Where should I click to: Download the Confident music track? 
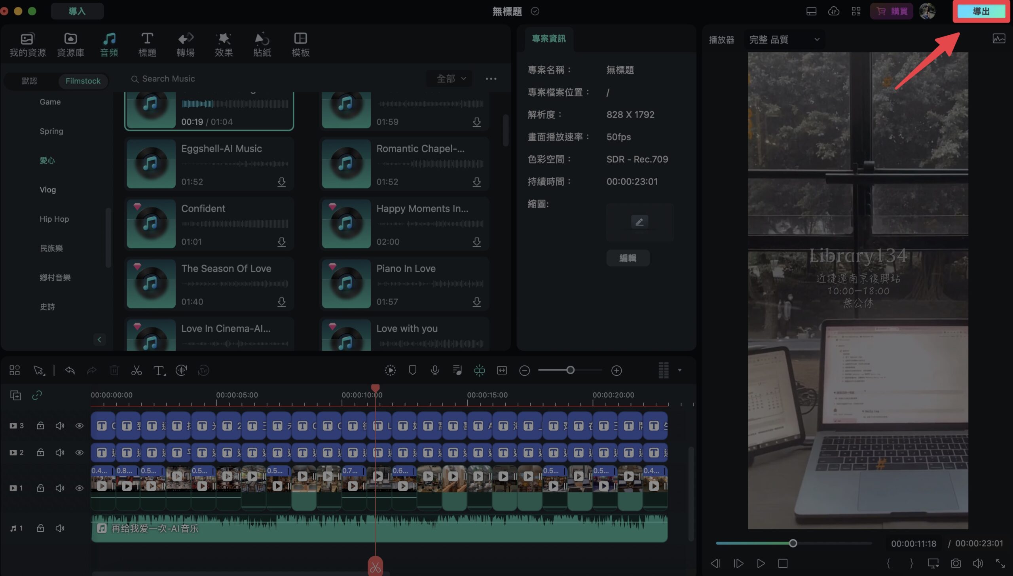pyautogui.click(x=281, y=242)
